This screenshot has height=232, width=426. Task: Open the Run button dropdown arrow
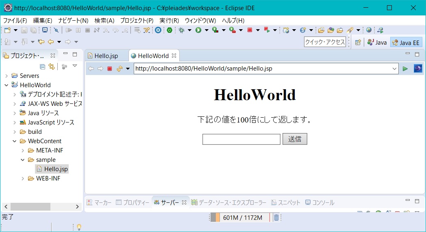coord(206,30)
